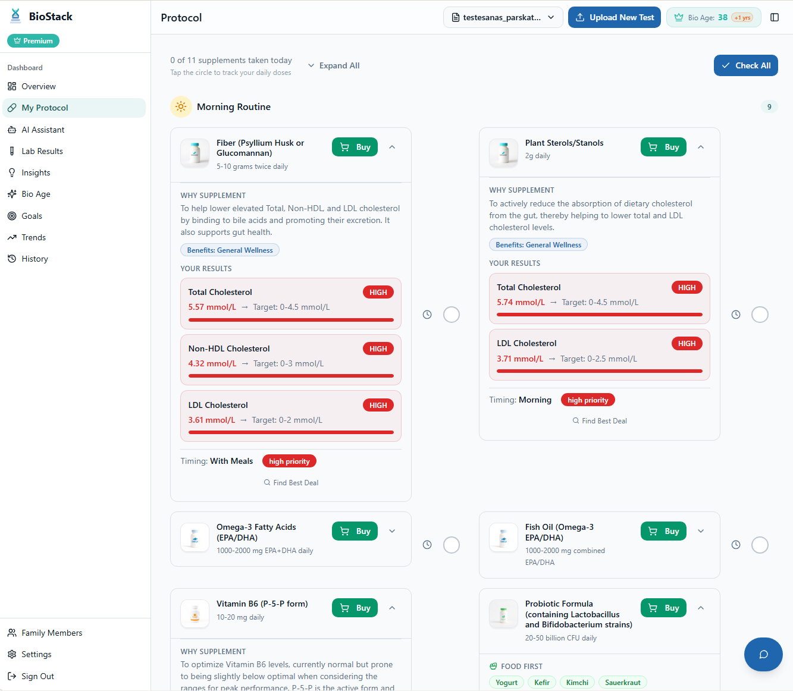Check off Omega-3 Fatty Acids dose circle
This screenshot has height=691, width=793.
(x=452, y=544)
